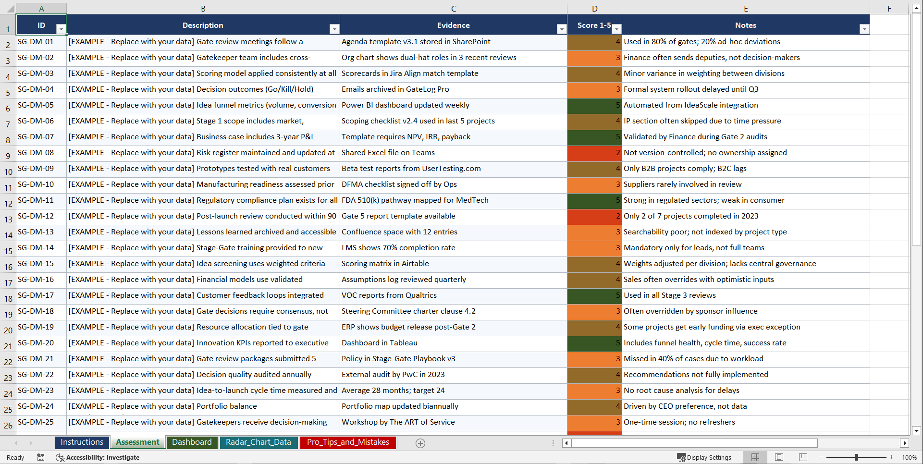Open the Score 1-5 filter dropdown
This screenshot has width=923, height=464.
tap(616, 29)
